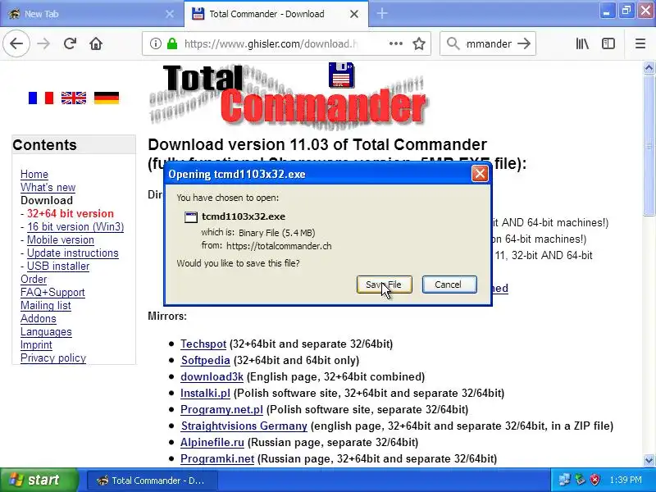This screenshot has height=492, width=656.
Task: Close the Opening tcmd1103x32.exe dialog
Action: tap(480, 174)
